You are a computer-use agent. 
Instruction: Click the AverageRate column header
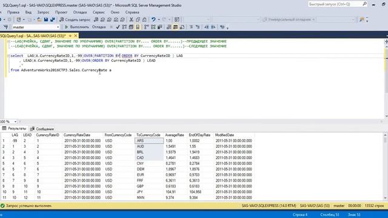point(175,135)
